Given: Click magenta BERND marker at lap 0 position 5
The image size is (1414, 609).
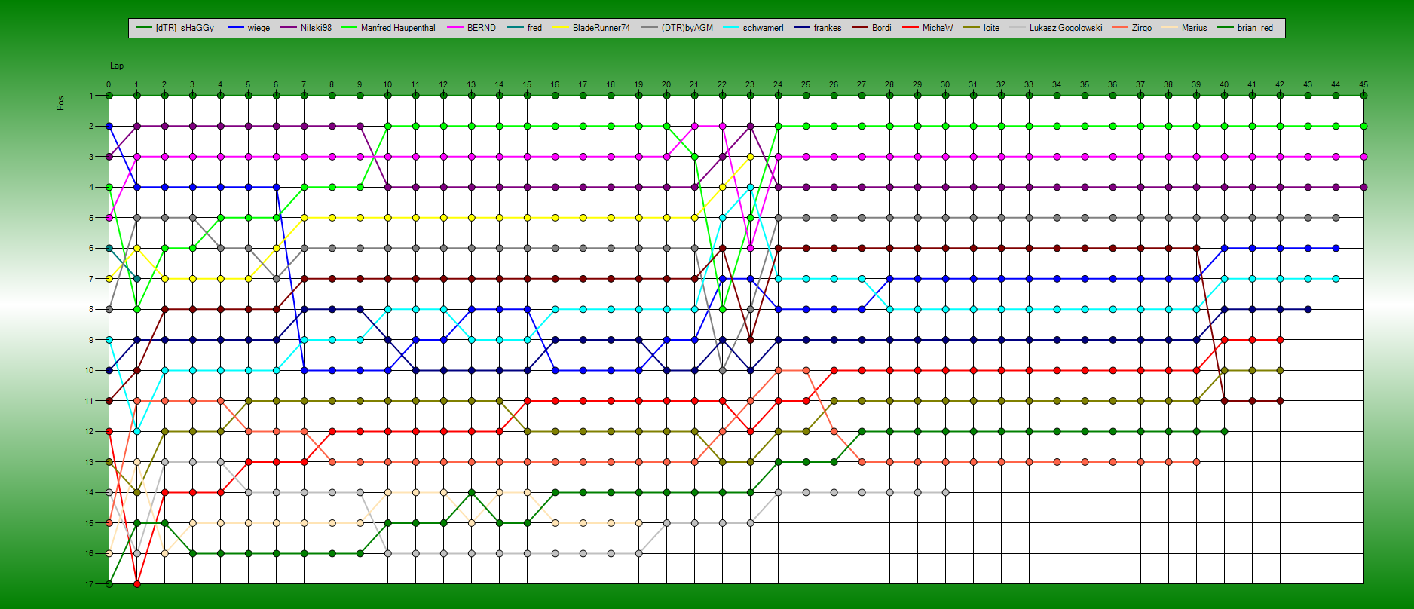Looking at the screenshot, I should 109,218.
